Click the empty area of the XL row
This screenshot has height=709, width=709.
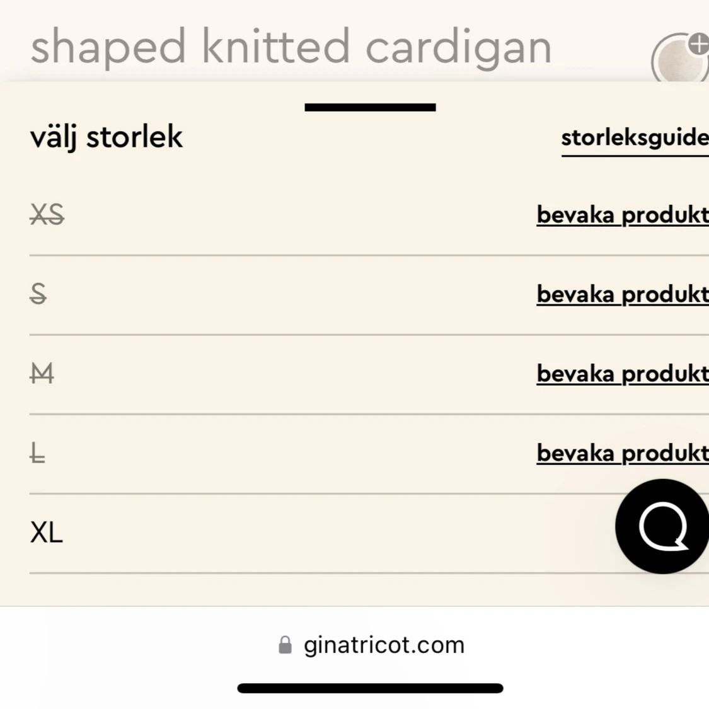click(x=315, y=533)
